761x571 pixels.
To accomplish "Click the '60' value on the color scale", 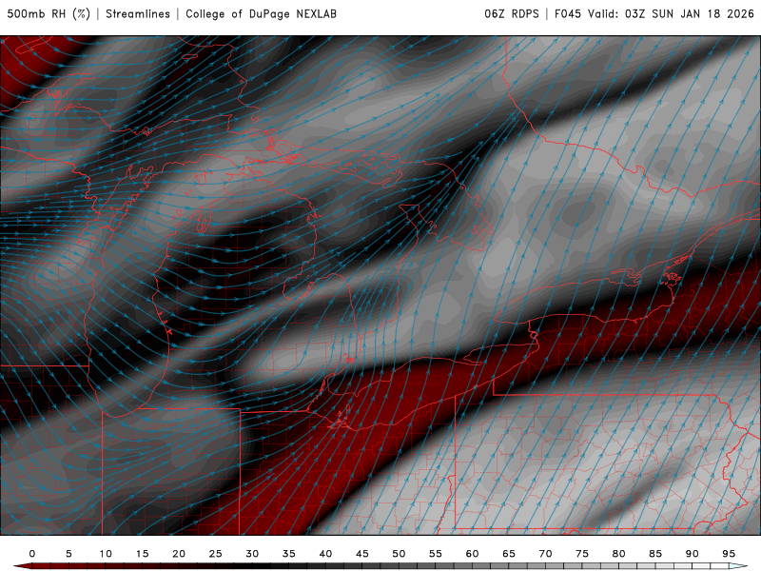I will tap(472, 554).
